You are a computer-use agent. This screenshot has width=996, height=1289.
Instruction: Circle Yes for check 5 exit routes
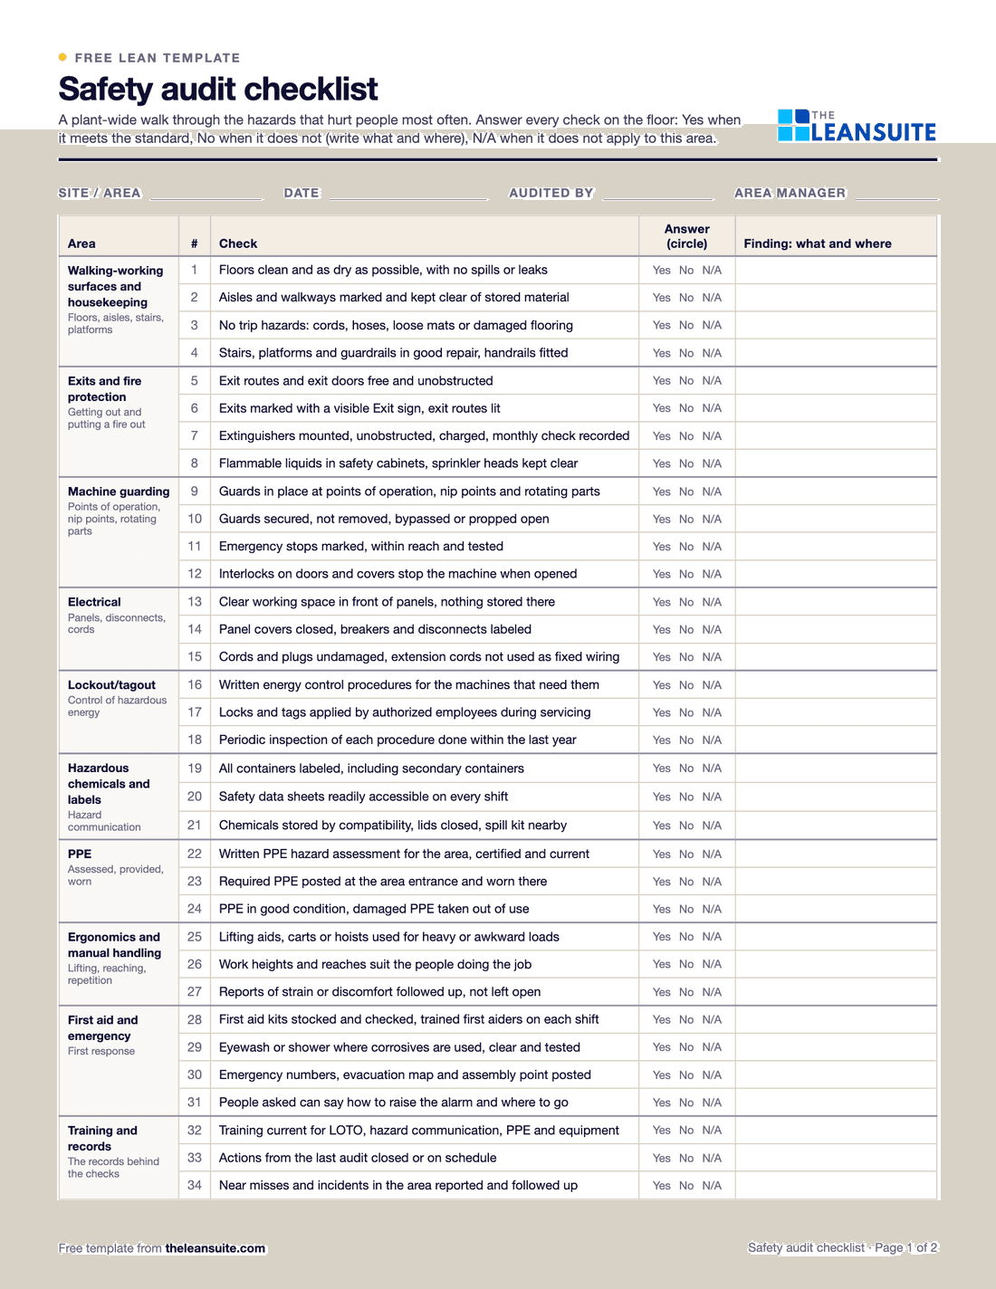[662, 381]
